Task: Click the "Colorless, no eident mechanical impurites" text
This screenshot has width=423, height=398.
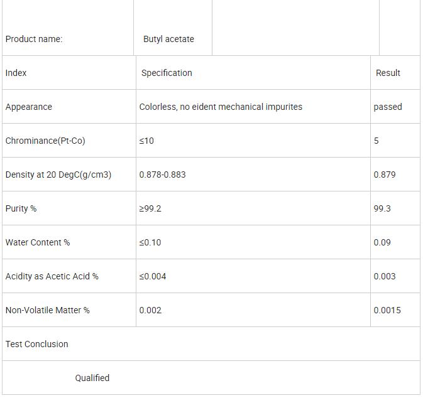Action: (x=221, y=107)
